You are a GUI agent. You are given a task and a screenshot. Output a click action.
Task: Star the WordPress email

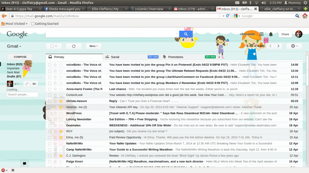(x=55, y=113)
